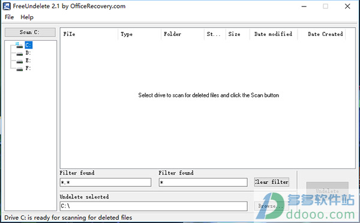Click the Scan C: button
The width and height of the screenshot is (360, 223).
pos(30,32)
